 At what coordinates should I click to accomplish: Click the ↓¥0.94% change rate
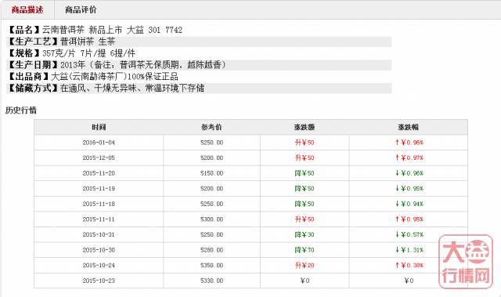tap(409, 204)
